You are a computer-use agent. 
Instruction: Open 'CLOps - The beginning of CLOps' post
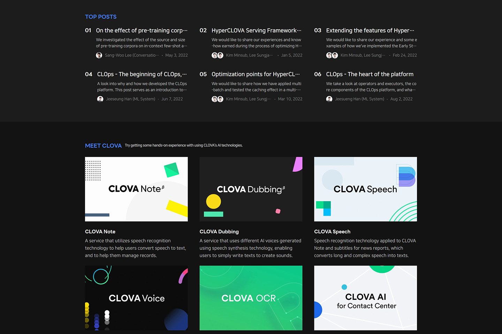(142, 74)
